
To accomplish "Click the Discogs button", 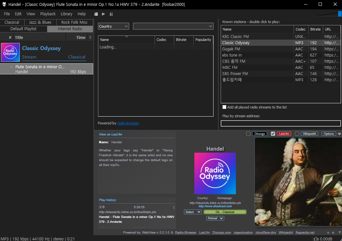I will click(x=260, y=133).
